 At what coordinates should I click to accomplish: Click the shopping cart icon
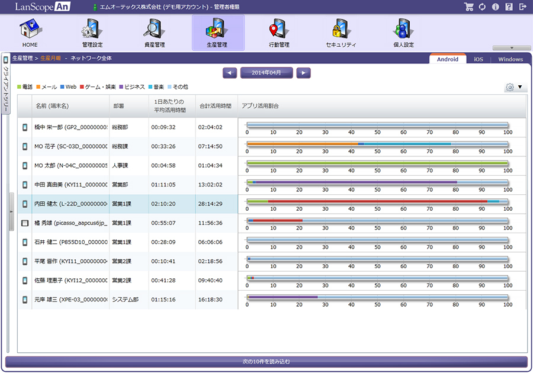[x=469, y=7]
